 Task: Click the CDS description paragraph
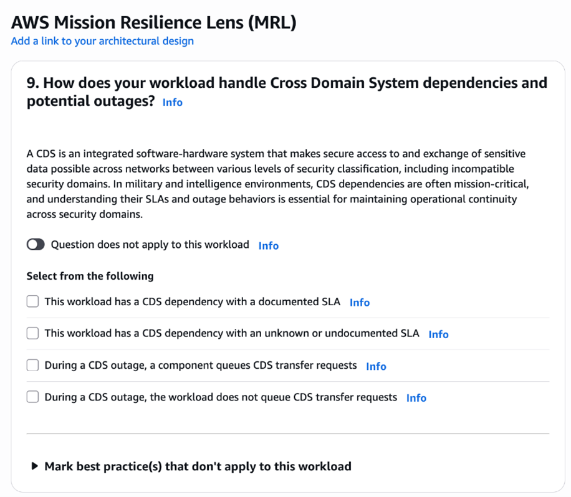pyautogui.click(x=276, y=184)
